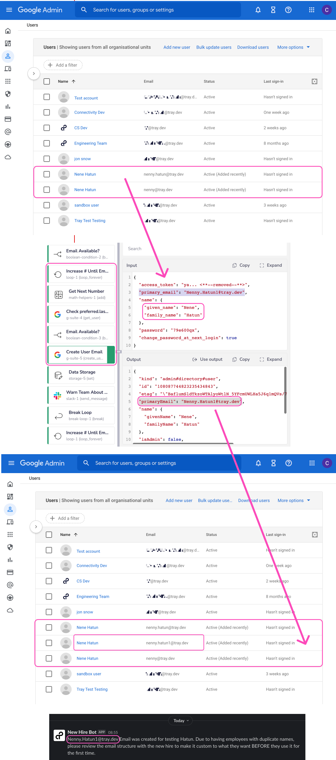Check nenny.hatun1@tray.dev row checkbox
The height and width of the screenshot is (760, 336).
[x=49, y=643]
